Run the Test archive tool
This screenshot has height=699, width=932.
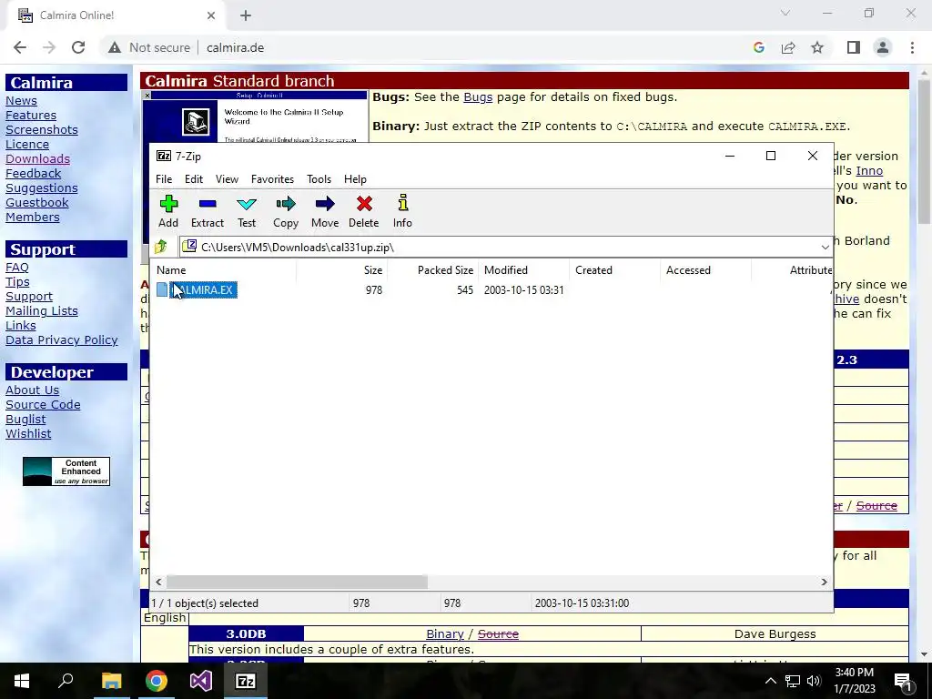246,205
